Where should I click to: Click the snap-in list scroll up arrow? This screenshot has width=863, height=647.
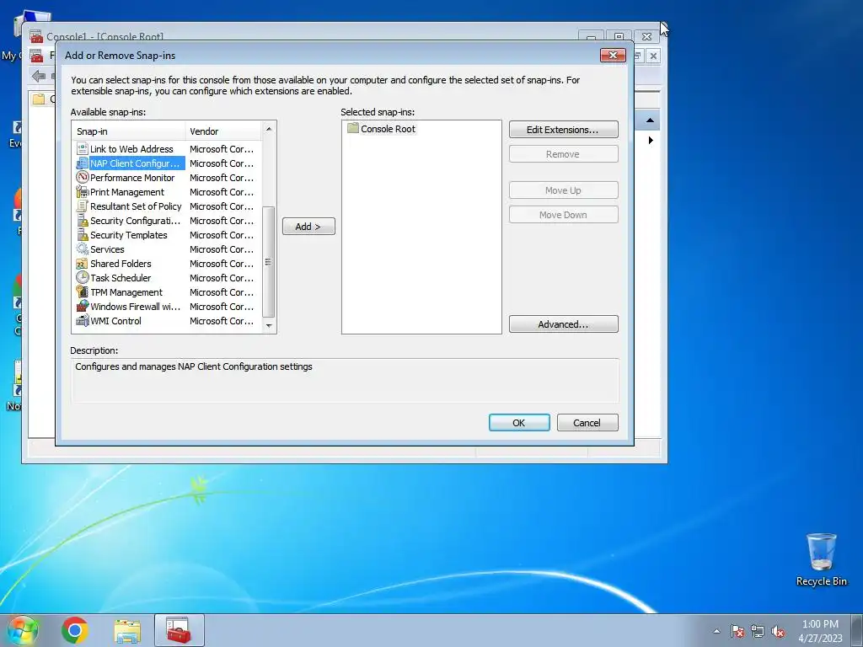click(x=269, y=129)
